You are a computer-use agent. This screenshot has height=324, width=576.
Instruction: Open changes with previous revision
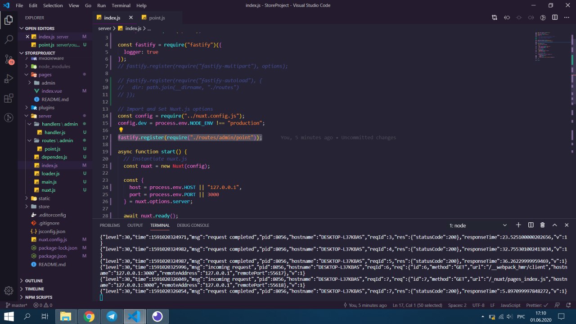[507, 18]
